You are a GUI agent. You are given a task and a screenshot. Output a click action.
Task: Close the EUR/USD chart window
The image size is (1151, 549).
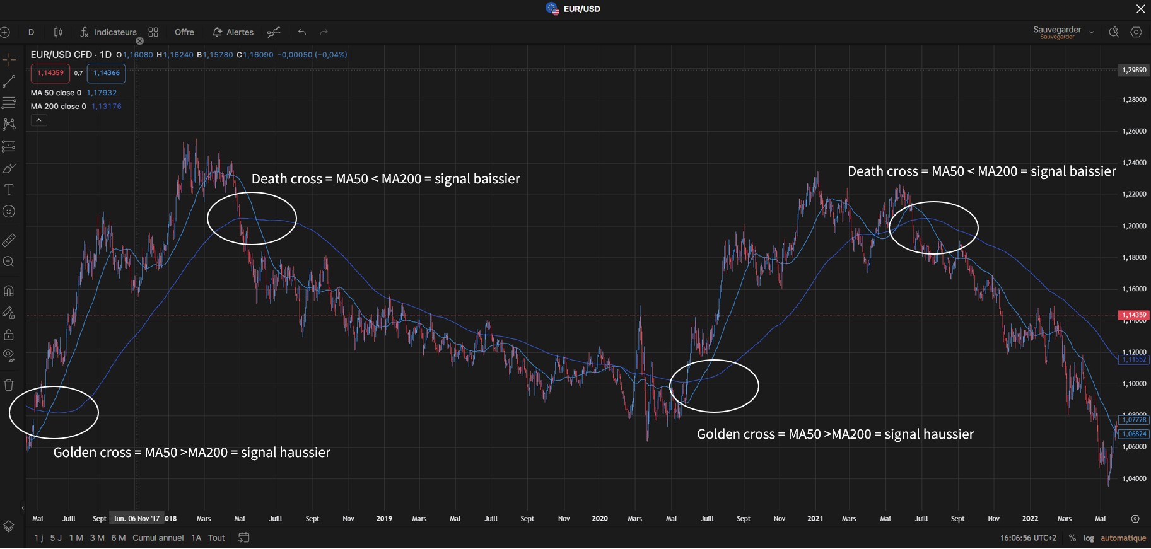tap(1140, 9)
